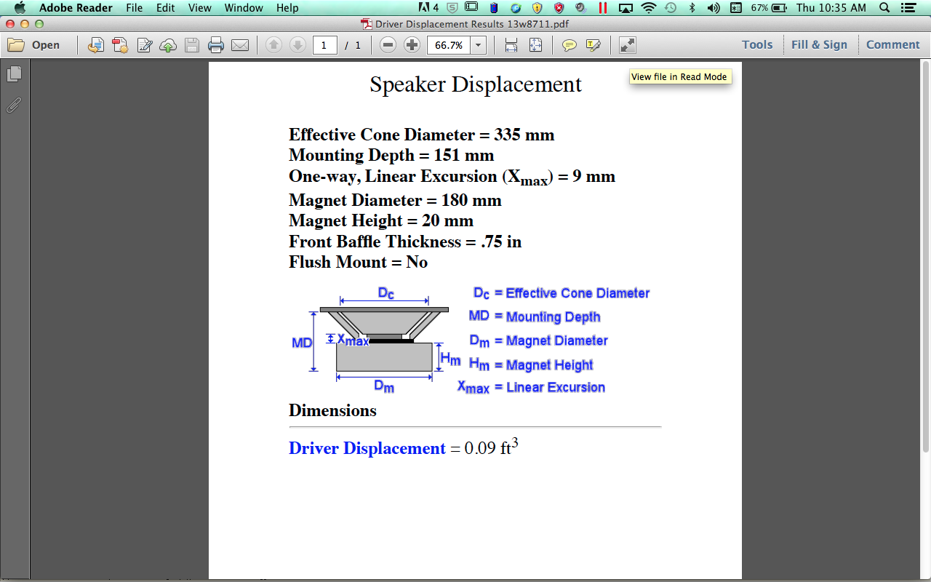The width and height of the screenshot is (931, 582).
Task: Click the export PDF to Word icon
Action: 95,45
